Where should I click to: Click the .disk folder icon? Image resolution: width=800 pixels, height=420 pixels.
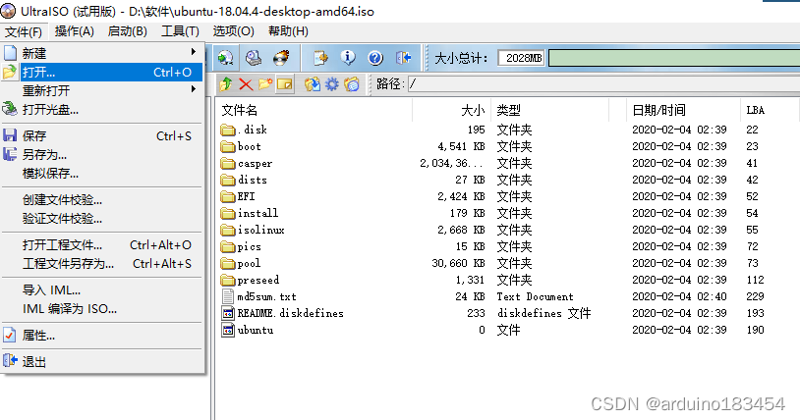pyautogui.click(x=228, y=130)
